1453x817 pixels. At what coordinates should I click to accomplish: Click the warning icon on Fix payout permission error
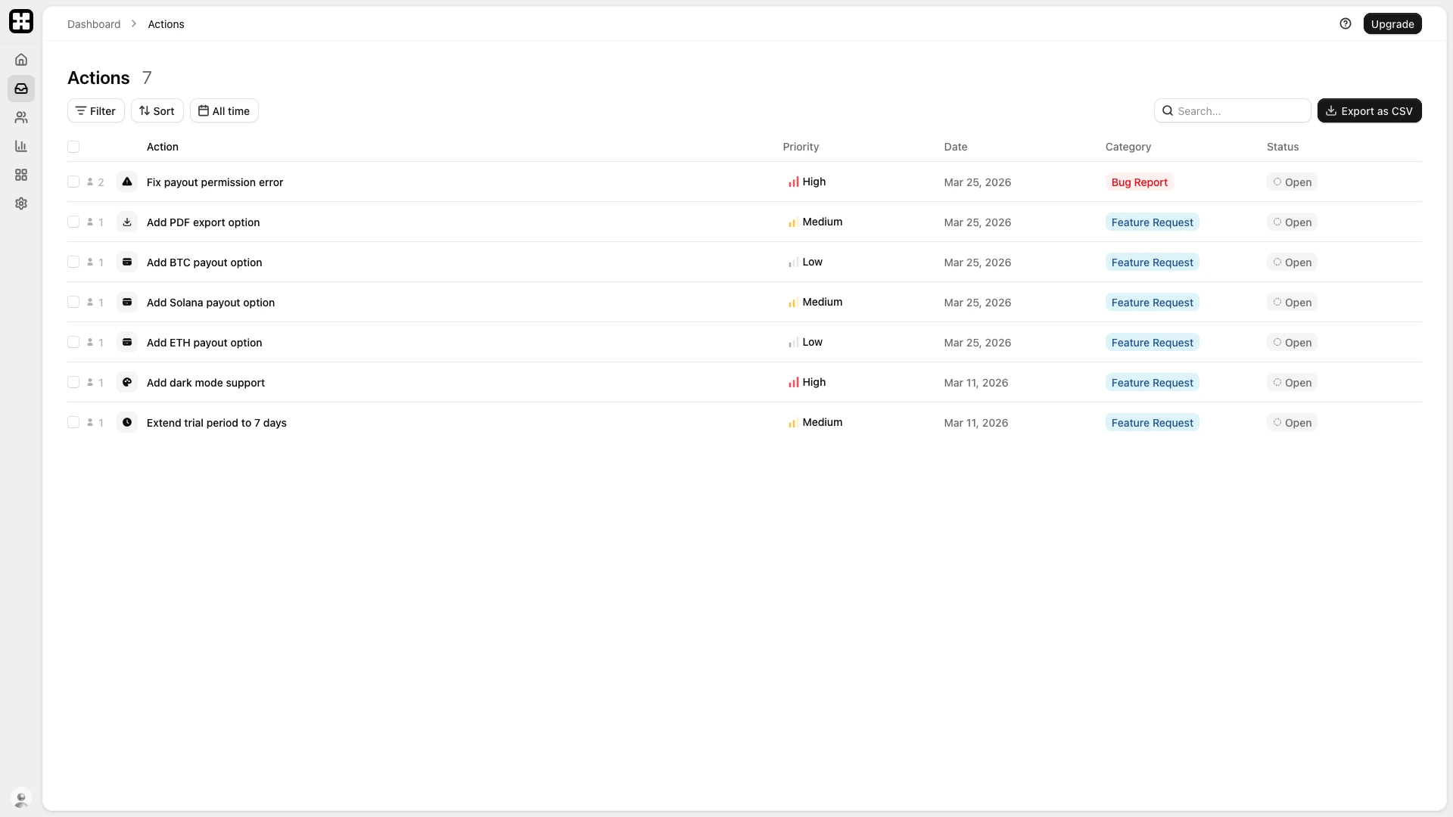[x=127, y=182]
